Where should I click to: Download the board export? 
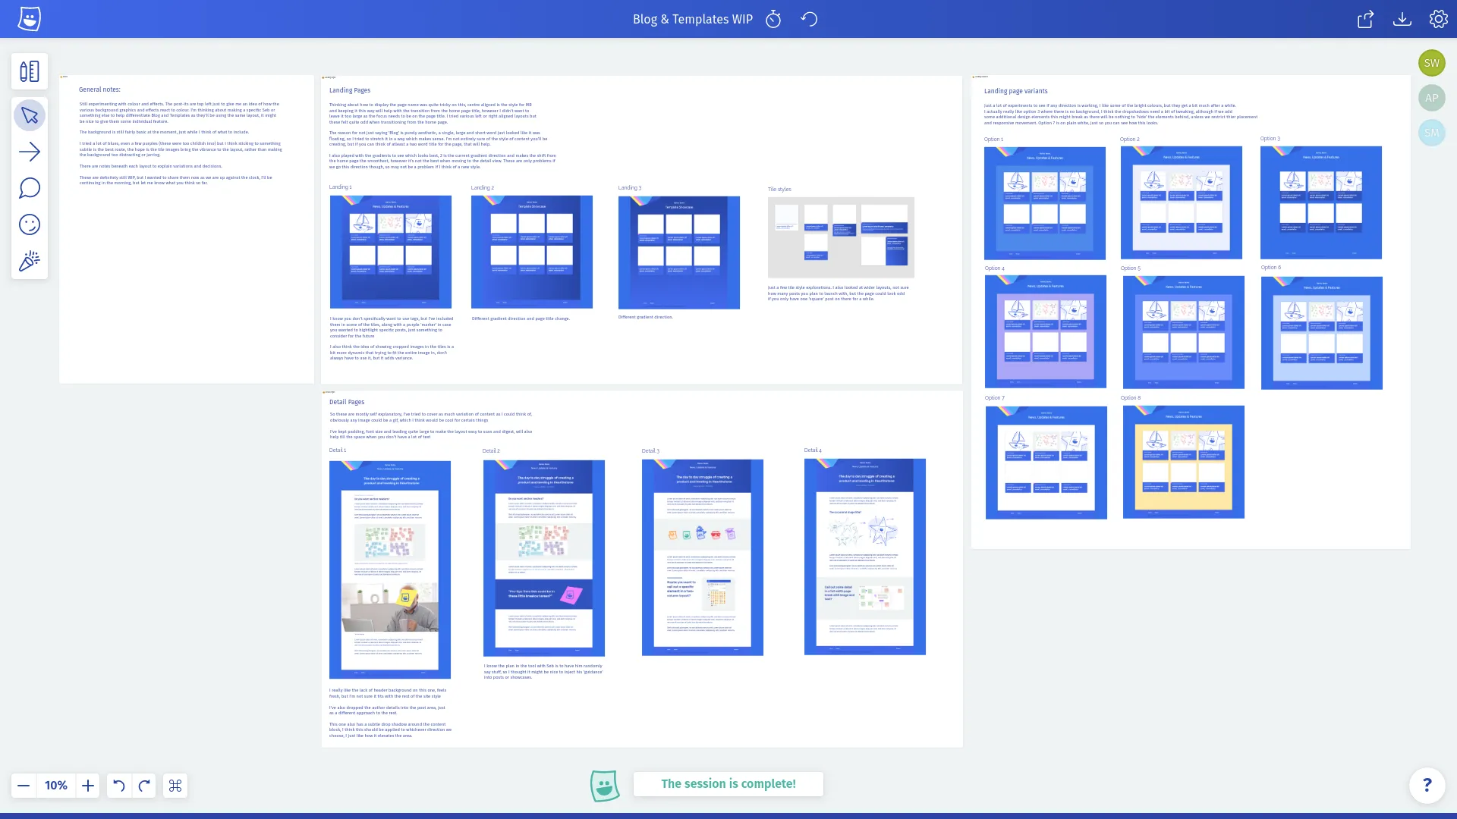pyautogui.click(x=1402, y=19)
